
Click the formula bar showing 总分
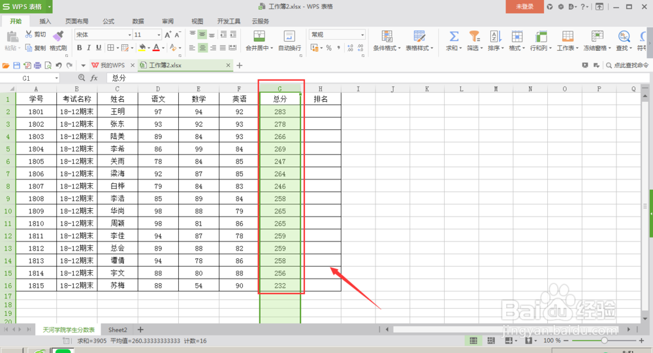(x=378, y=78)
